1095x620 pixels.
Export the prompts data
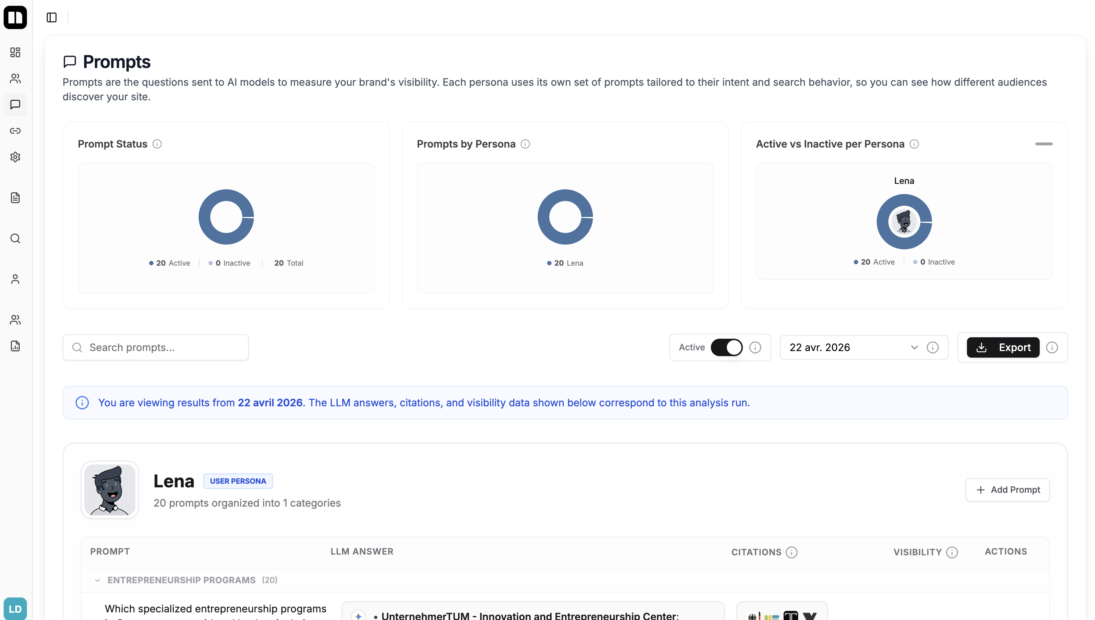[x=1003, y=347]
